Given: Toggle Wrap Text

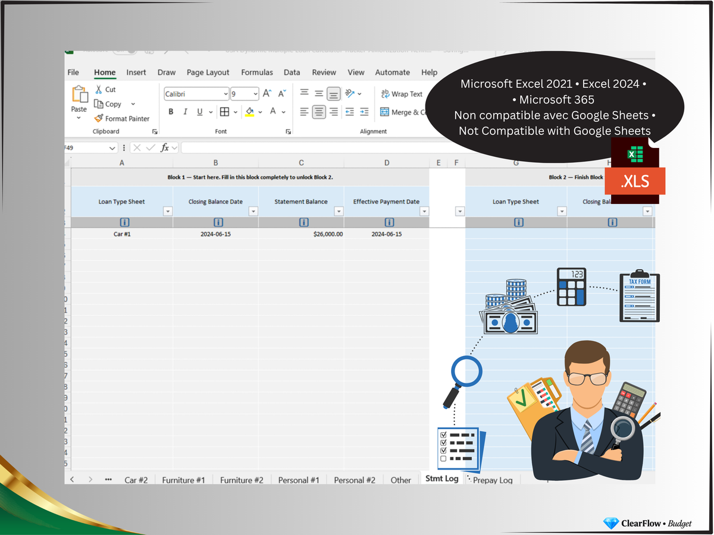Looking at the screenshot, I should (401, 94).
